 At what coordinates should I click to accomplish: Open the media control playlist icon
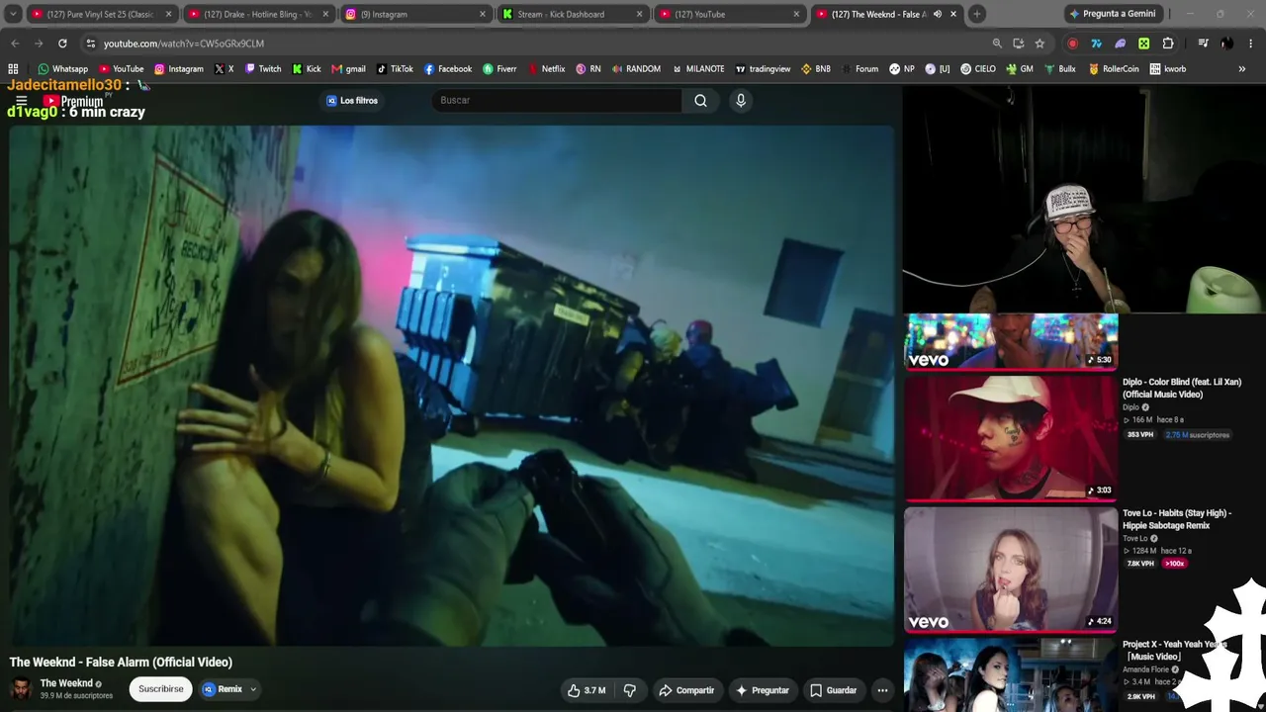click(1203, 44)
